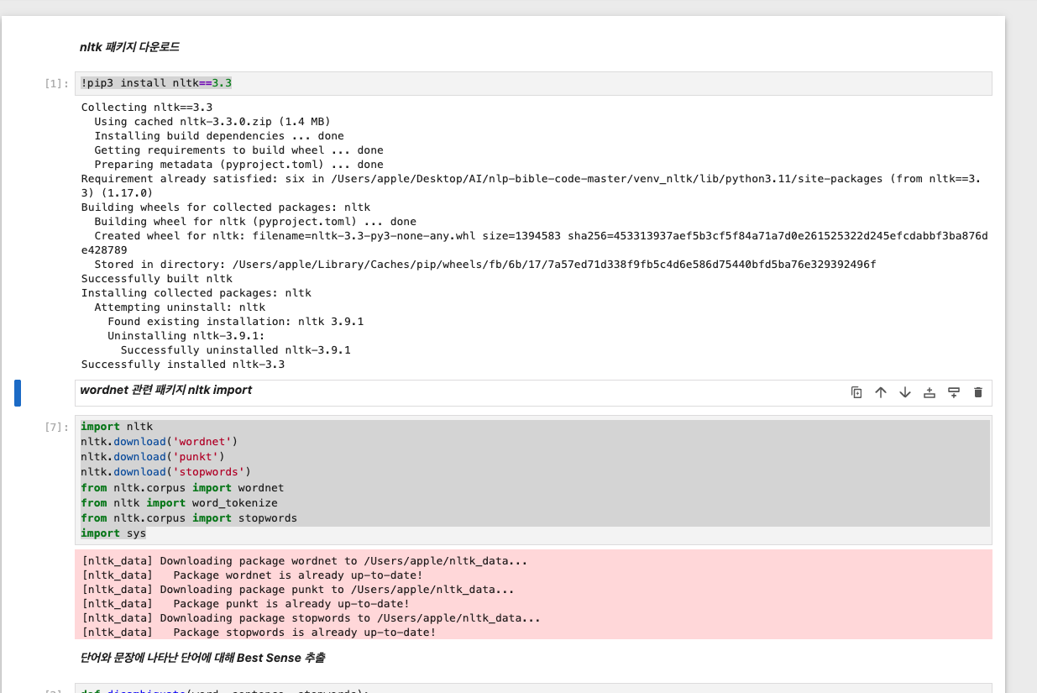The height and width of the screenshot is (693, 1037).
Task: Select the 'wordnet 관련 패키지 nltk import' heading
Action: pos(166,391)
